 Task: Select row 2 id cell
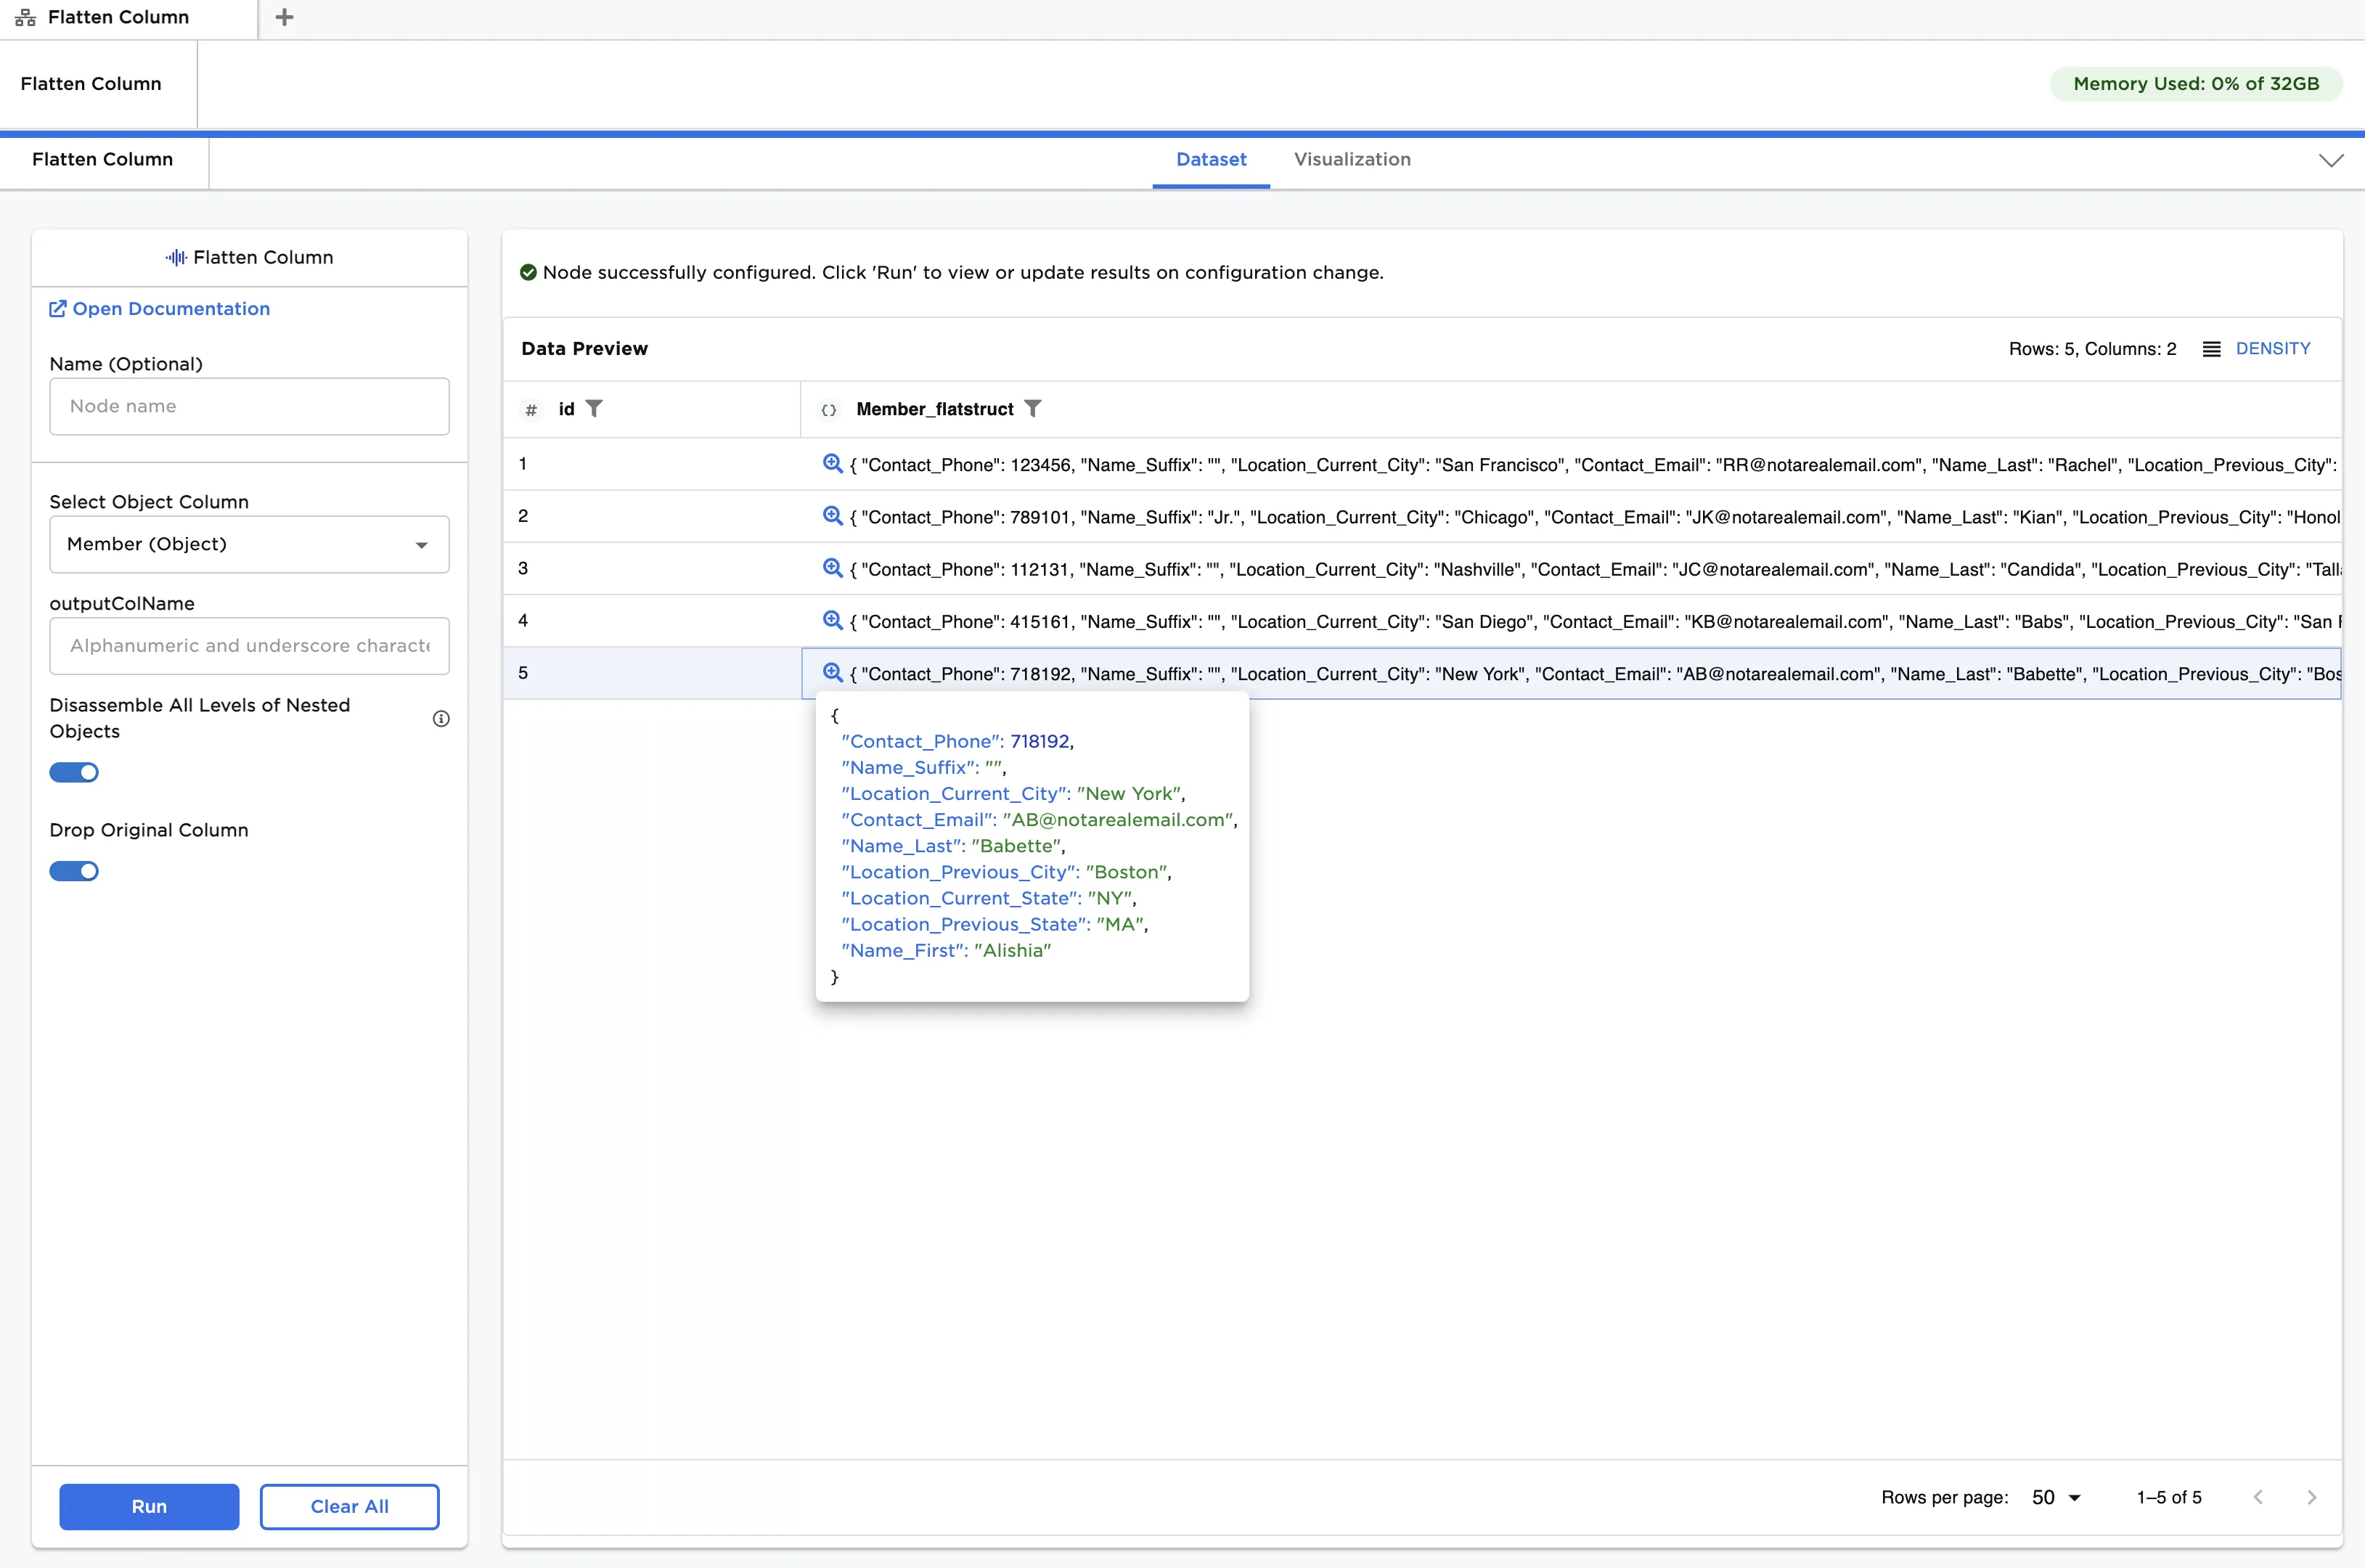(652, 516)
